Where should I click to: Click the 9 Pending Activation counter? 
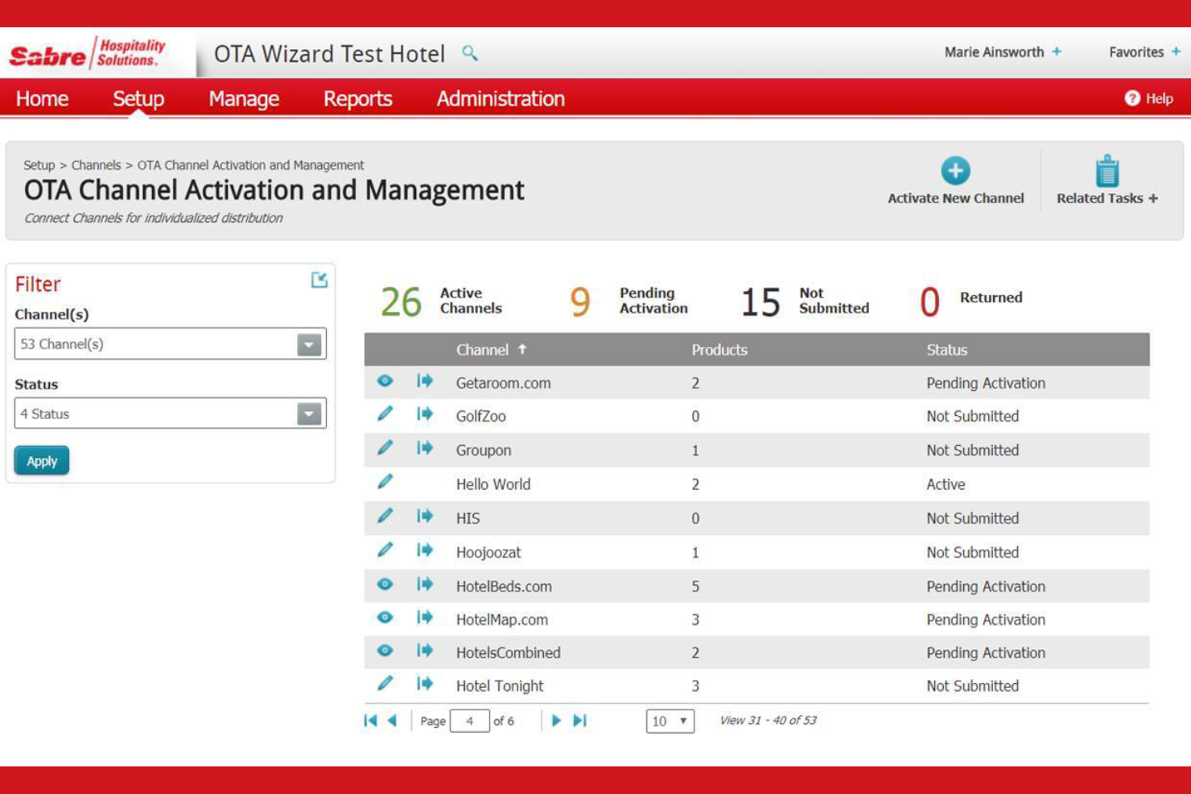tap(628, 301)
